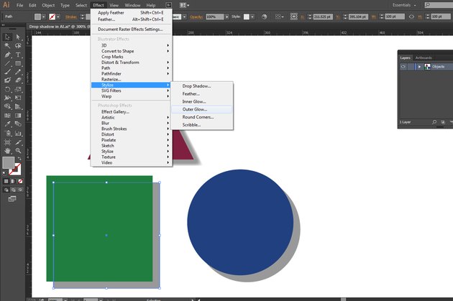Open the opacity slider arrow
Viewport: 453px width, 301px height.
point(226,17)
